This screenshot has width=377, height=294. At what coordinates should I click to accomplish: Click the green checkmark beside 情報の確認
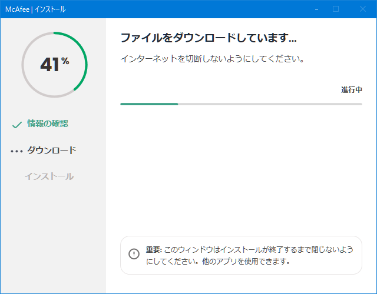(x=17, y=125)
